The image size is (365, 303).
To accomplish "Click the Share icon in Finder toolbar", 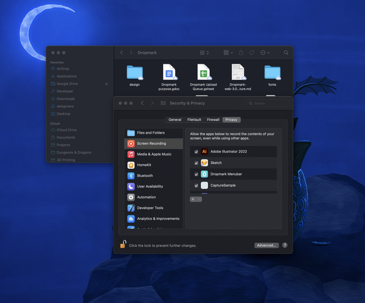I will point(241,53).
